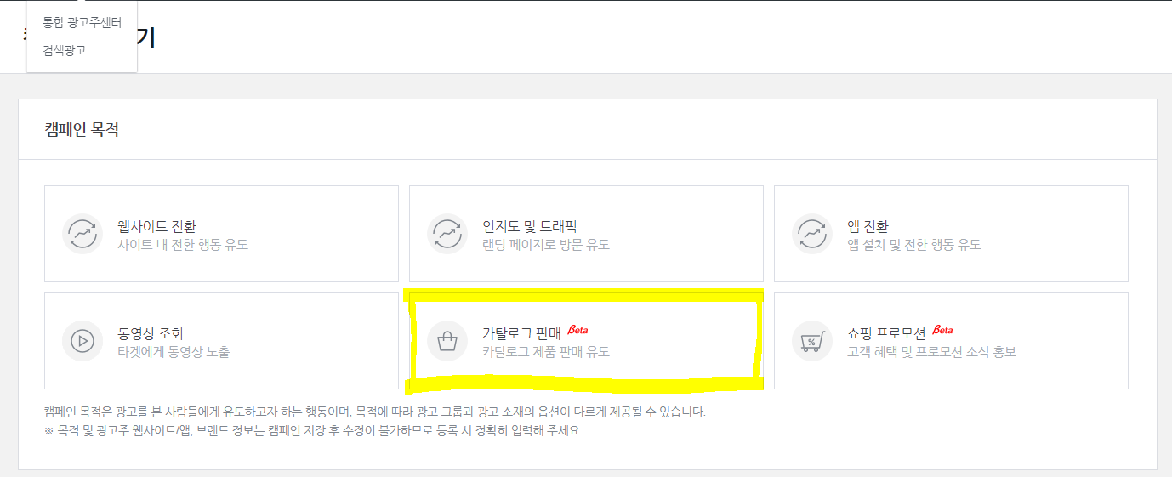Choose 검색광고 in the dropdown menu
Screen dimensions: 1172x477
[x=65, y=50]
